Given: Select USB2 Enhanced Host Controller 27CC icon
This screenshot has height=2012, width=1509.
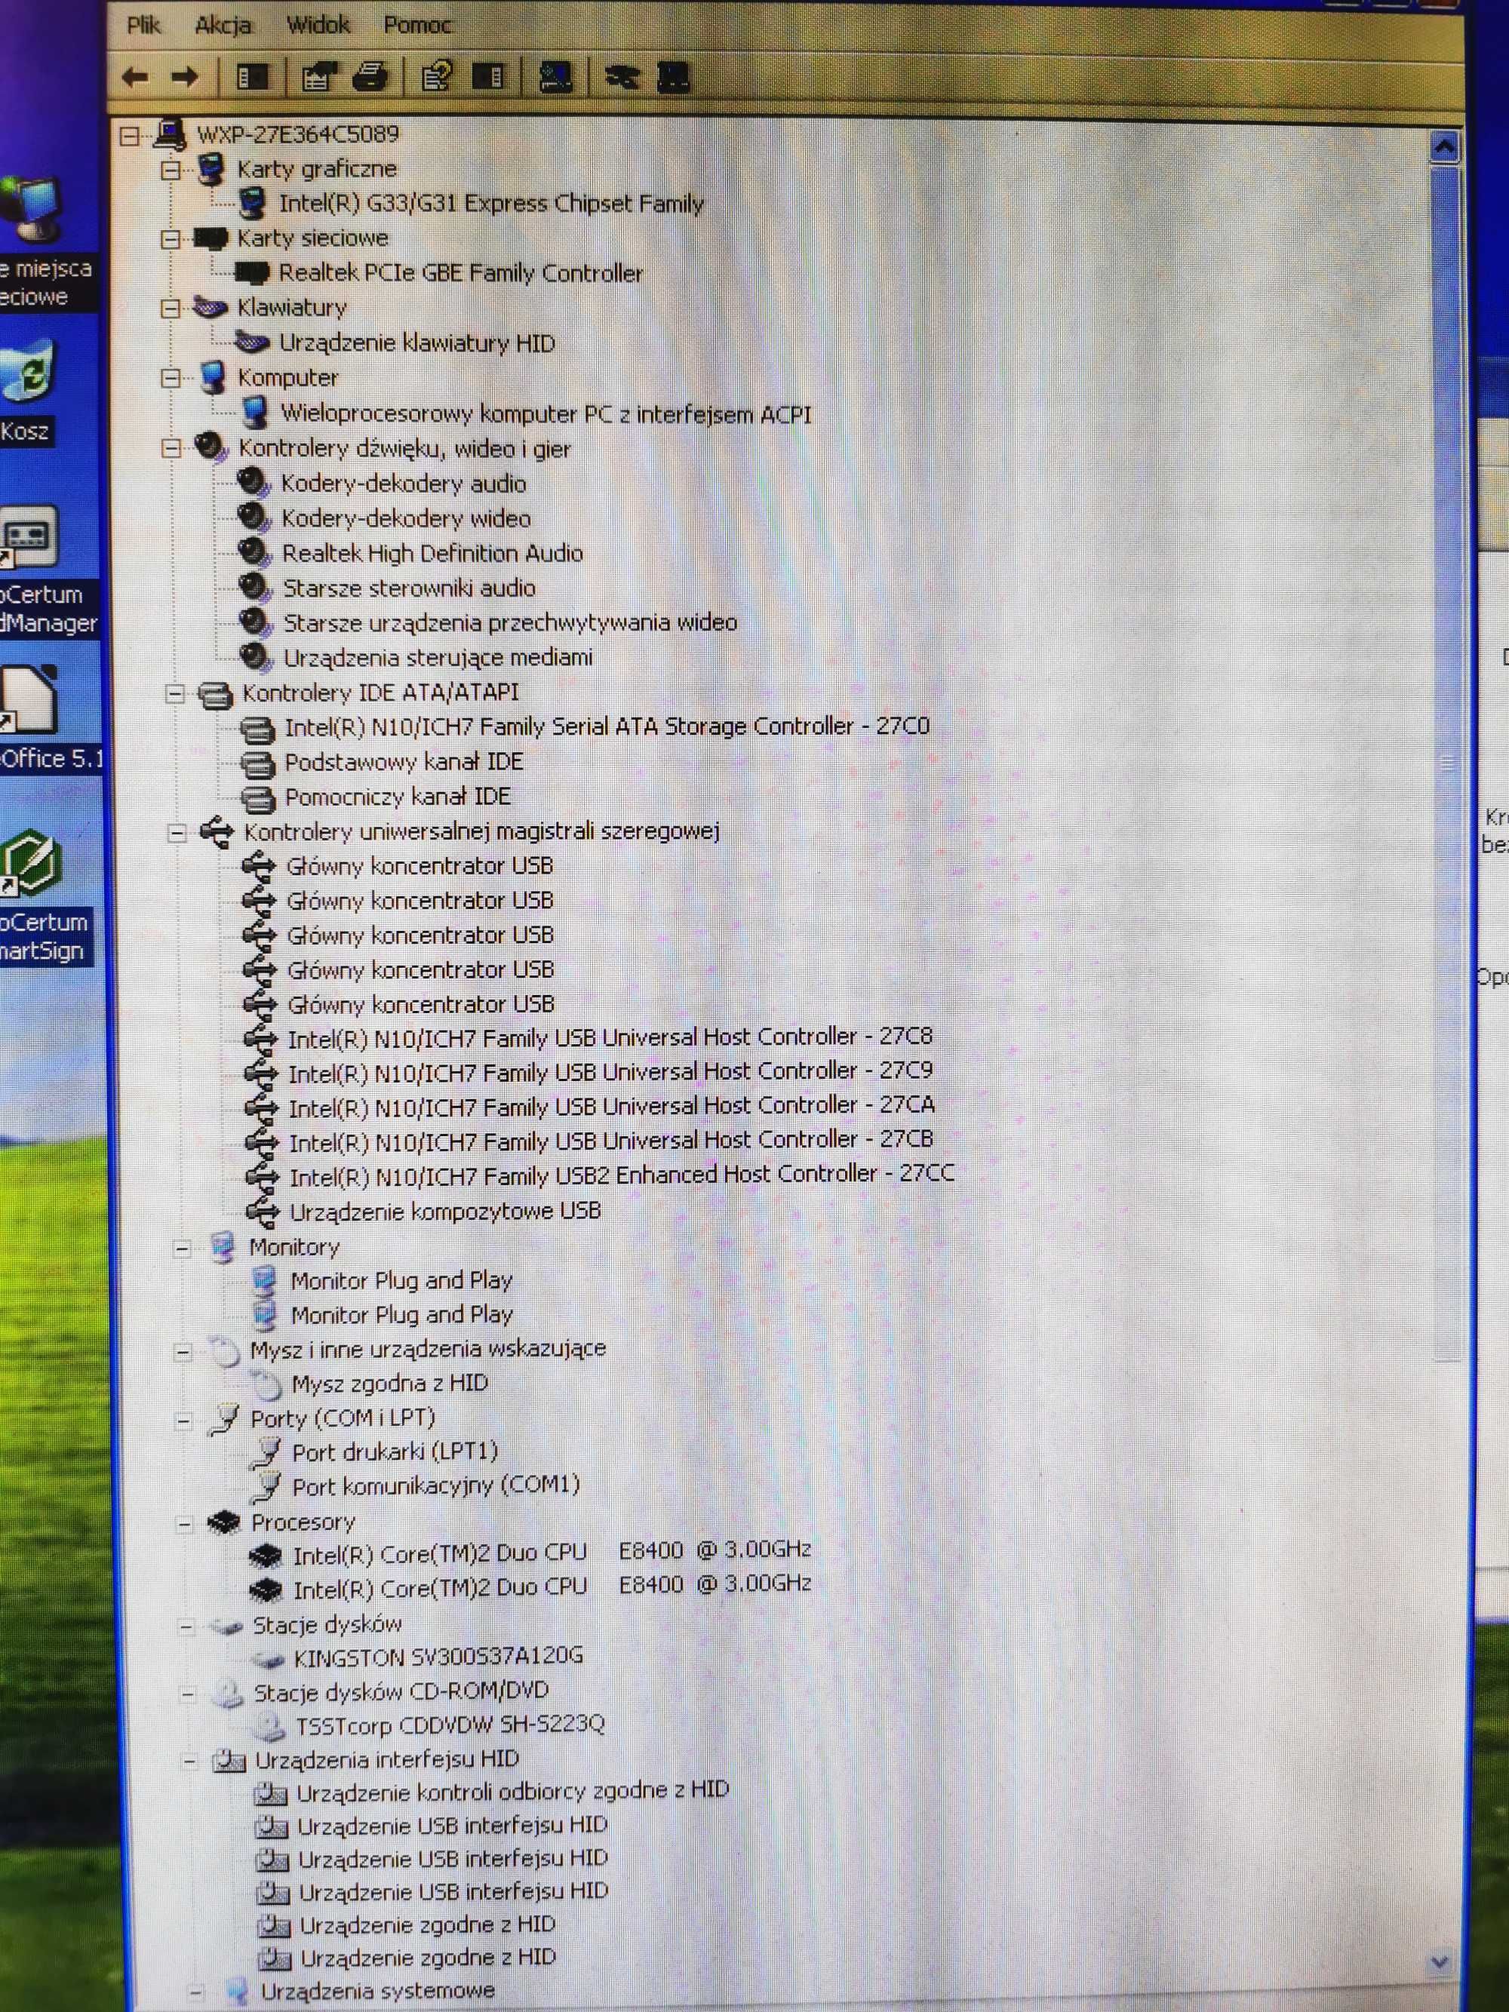Looking at the screenshot, I should click(x=262, y=1177).
